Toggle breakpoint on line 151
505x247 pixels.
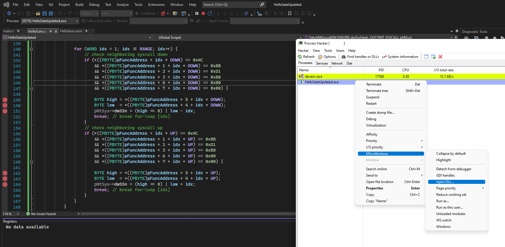5,111
